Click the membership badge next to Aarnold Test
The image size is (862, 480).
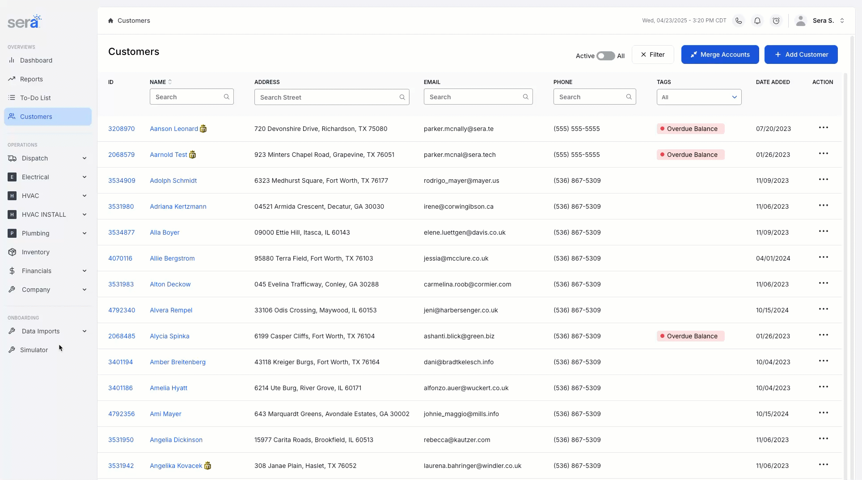pos(192,155)
